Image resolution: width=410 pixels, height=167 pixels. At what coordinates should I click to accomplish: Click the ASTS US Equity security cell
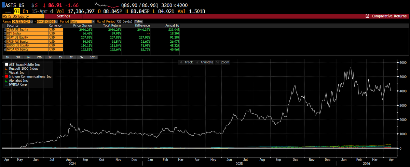27,30
